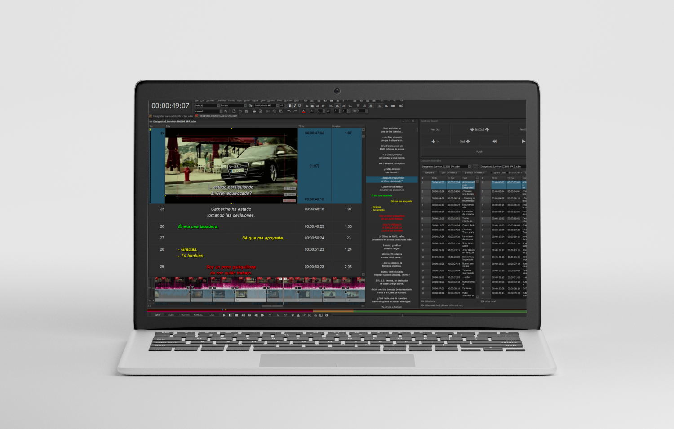Open the showoff preset dropdown
674x429 pixels.
pyautogui.click(x=221, y=111)
